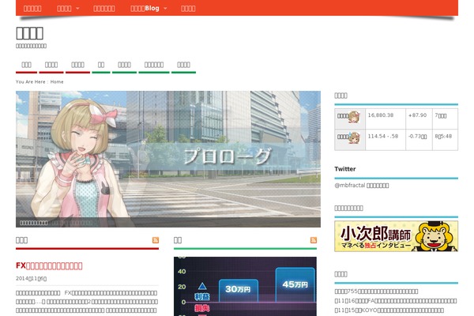This screenshot has height=316, width=474.
Task: Open the sidebar news item mentioning KOYO
Action: 389,310
